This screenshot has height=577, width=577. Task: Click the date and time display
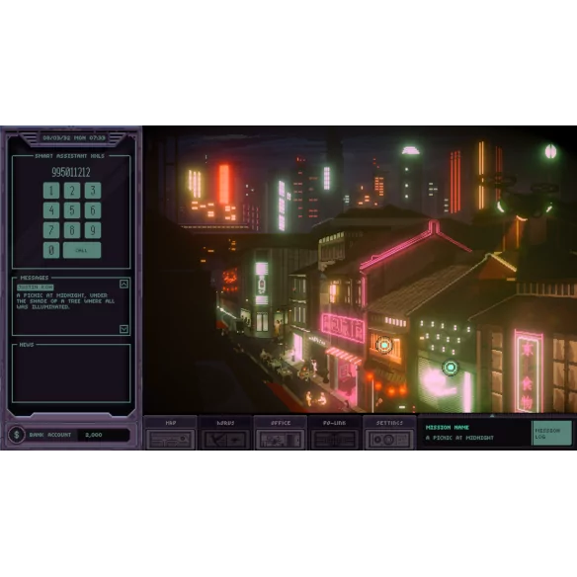(x=74, y=138)
